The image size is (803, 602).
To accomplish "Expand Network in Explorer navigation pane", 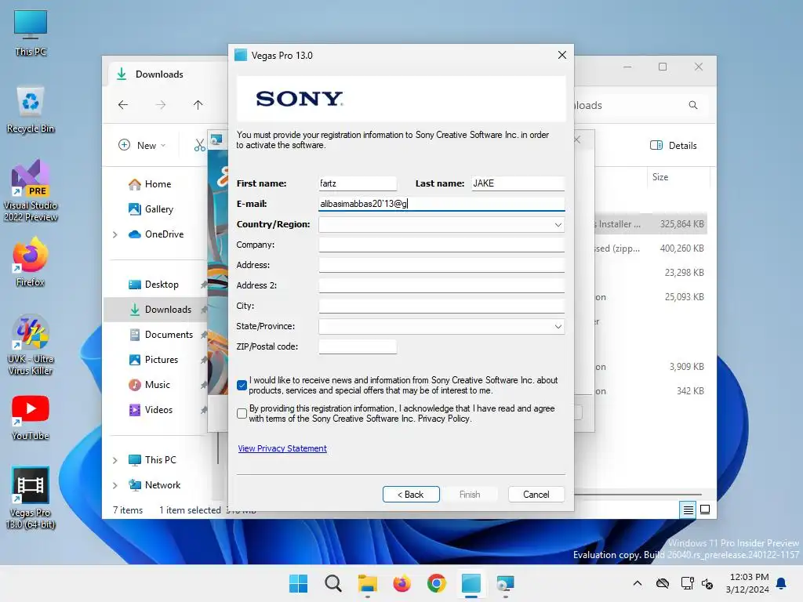I will pos(115,485).
